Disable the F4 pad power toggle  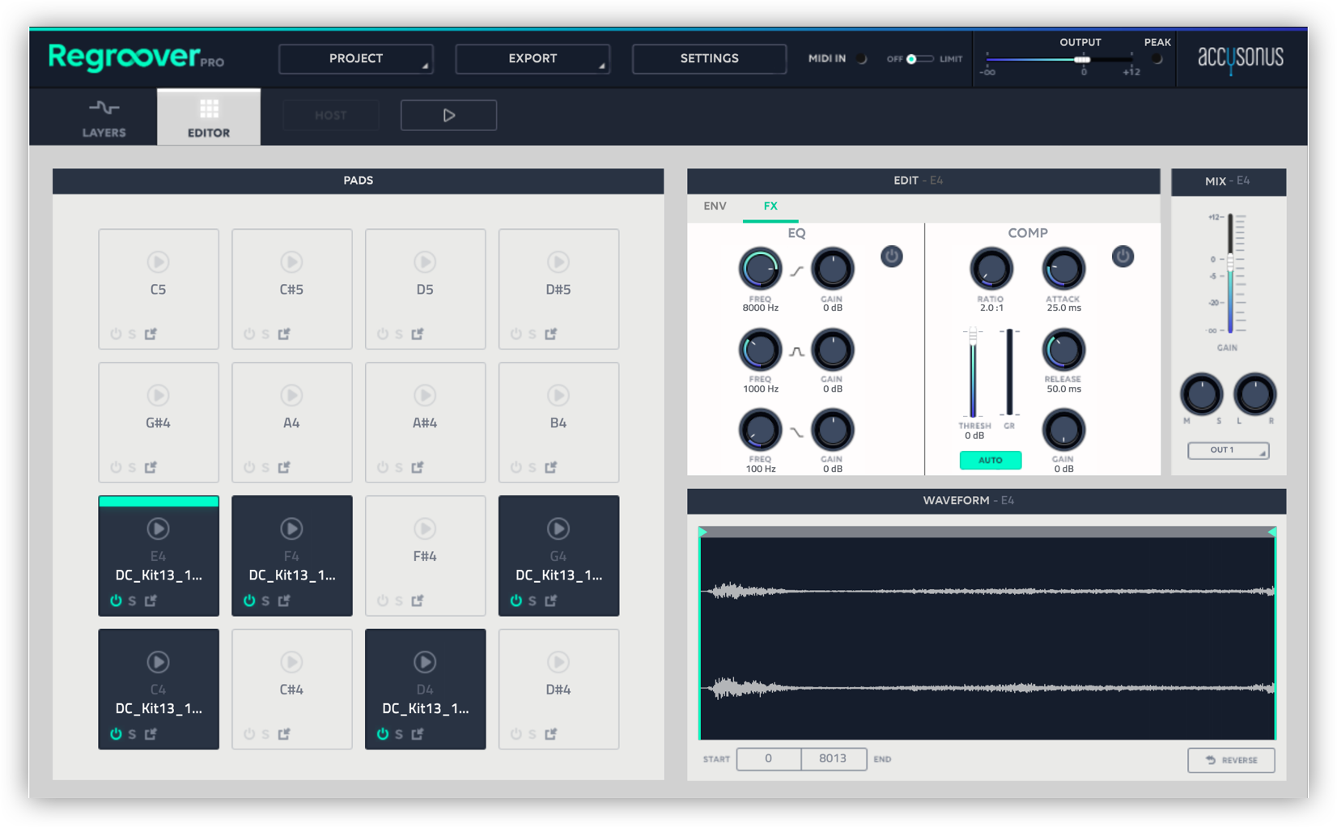tap(249, 601)
